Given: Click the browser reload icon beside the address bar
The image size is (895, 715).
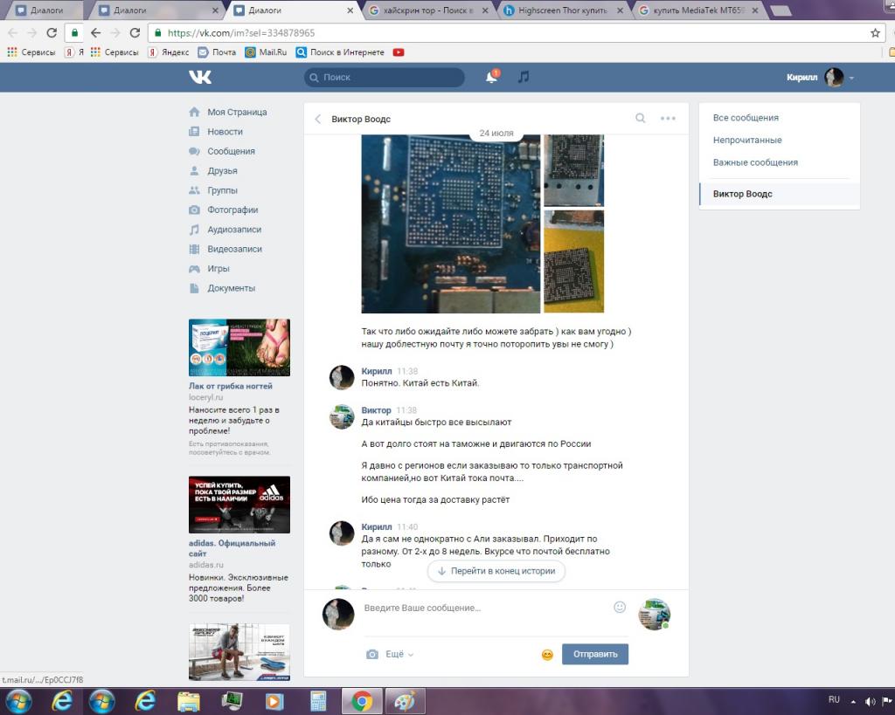Looking at the screenshot, I should (x=135, y=33).
